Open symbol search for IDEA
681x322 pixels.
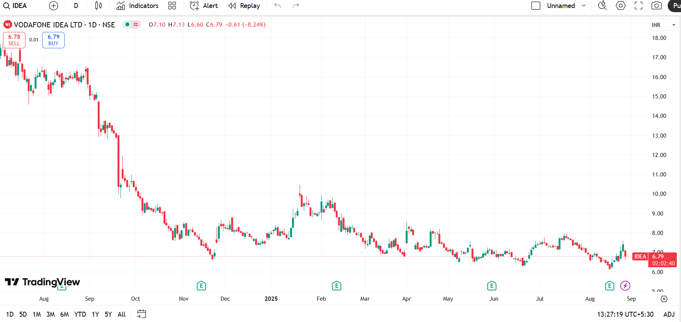pyautogui.click(x=15, y=6)
